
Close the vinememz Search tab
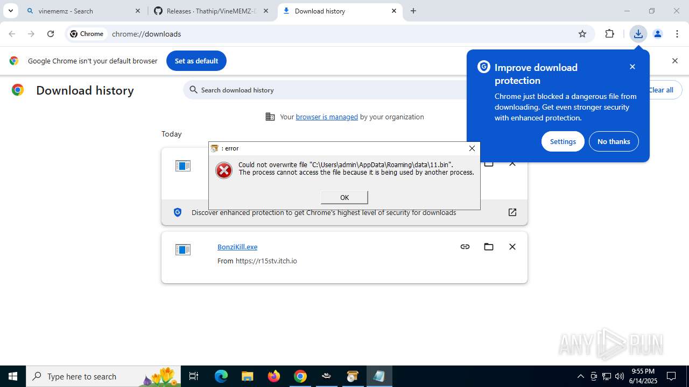click(x=138, y=11)
